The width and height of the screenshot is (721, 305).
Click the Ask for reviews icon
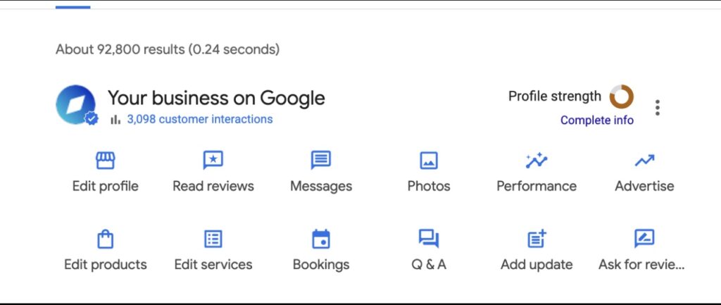click(x=644, y=239)
